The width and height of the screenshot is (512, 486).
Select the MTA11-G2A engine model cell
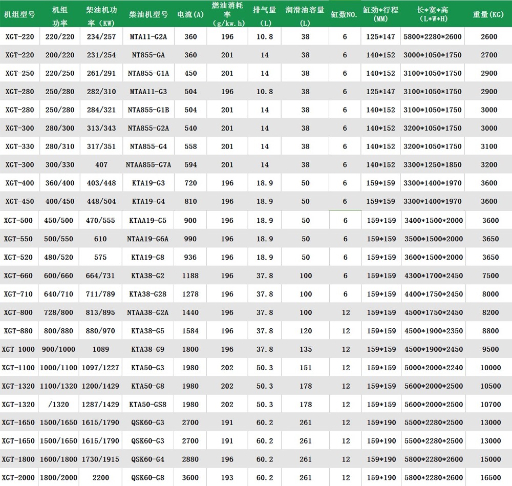(x=148, y=37)
